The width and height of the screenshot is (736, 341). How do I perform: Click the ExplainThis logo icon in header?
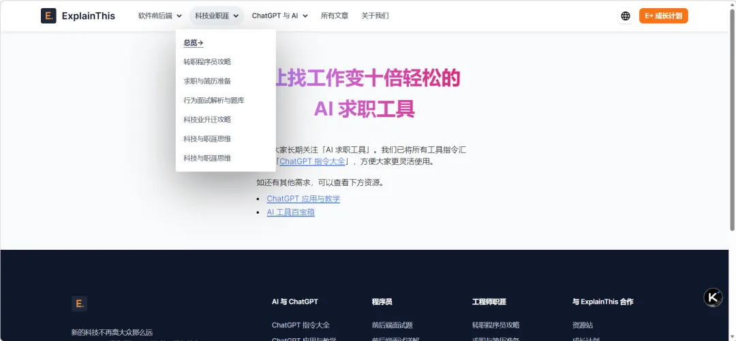point(48,16)
